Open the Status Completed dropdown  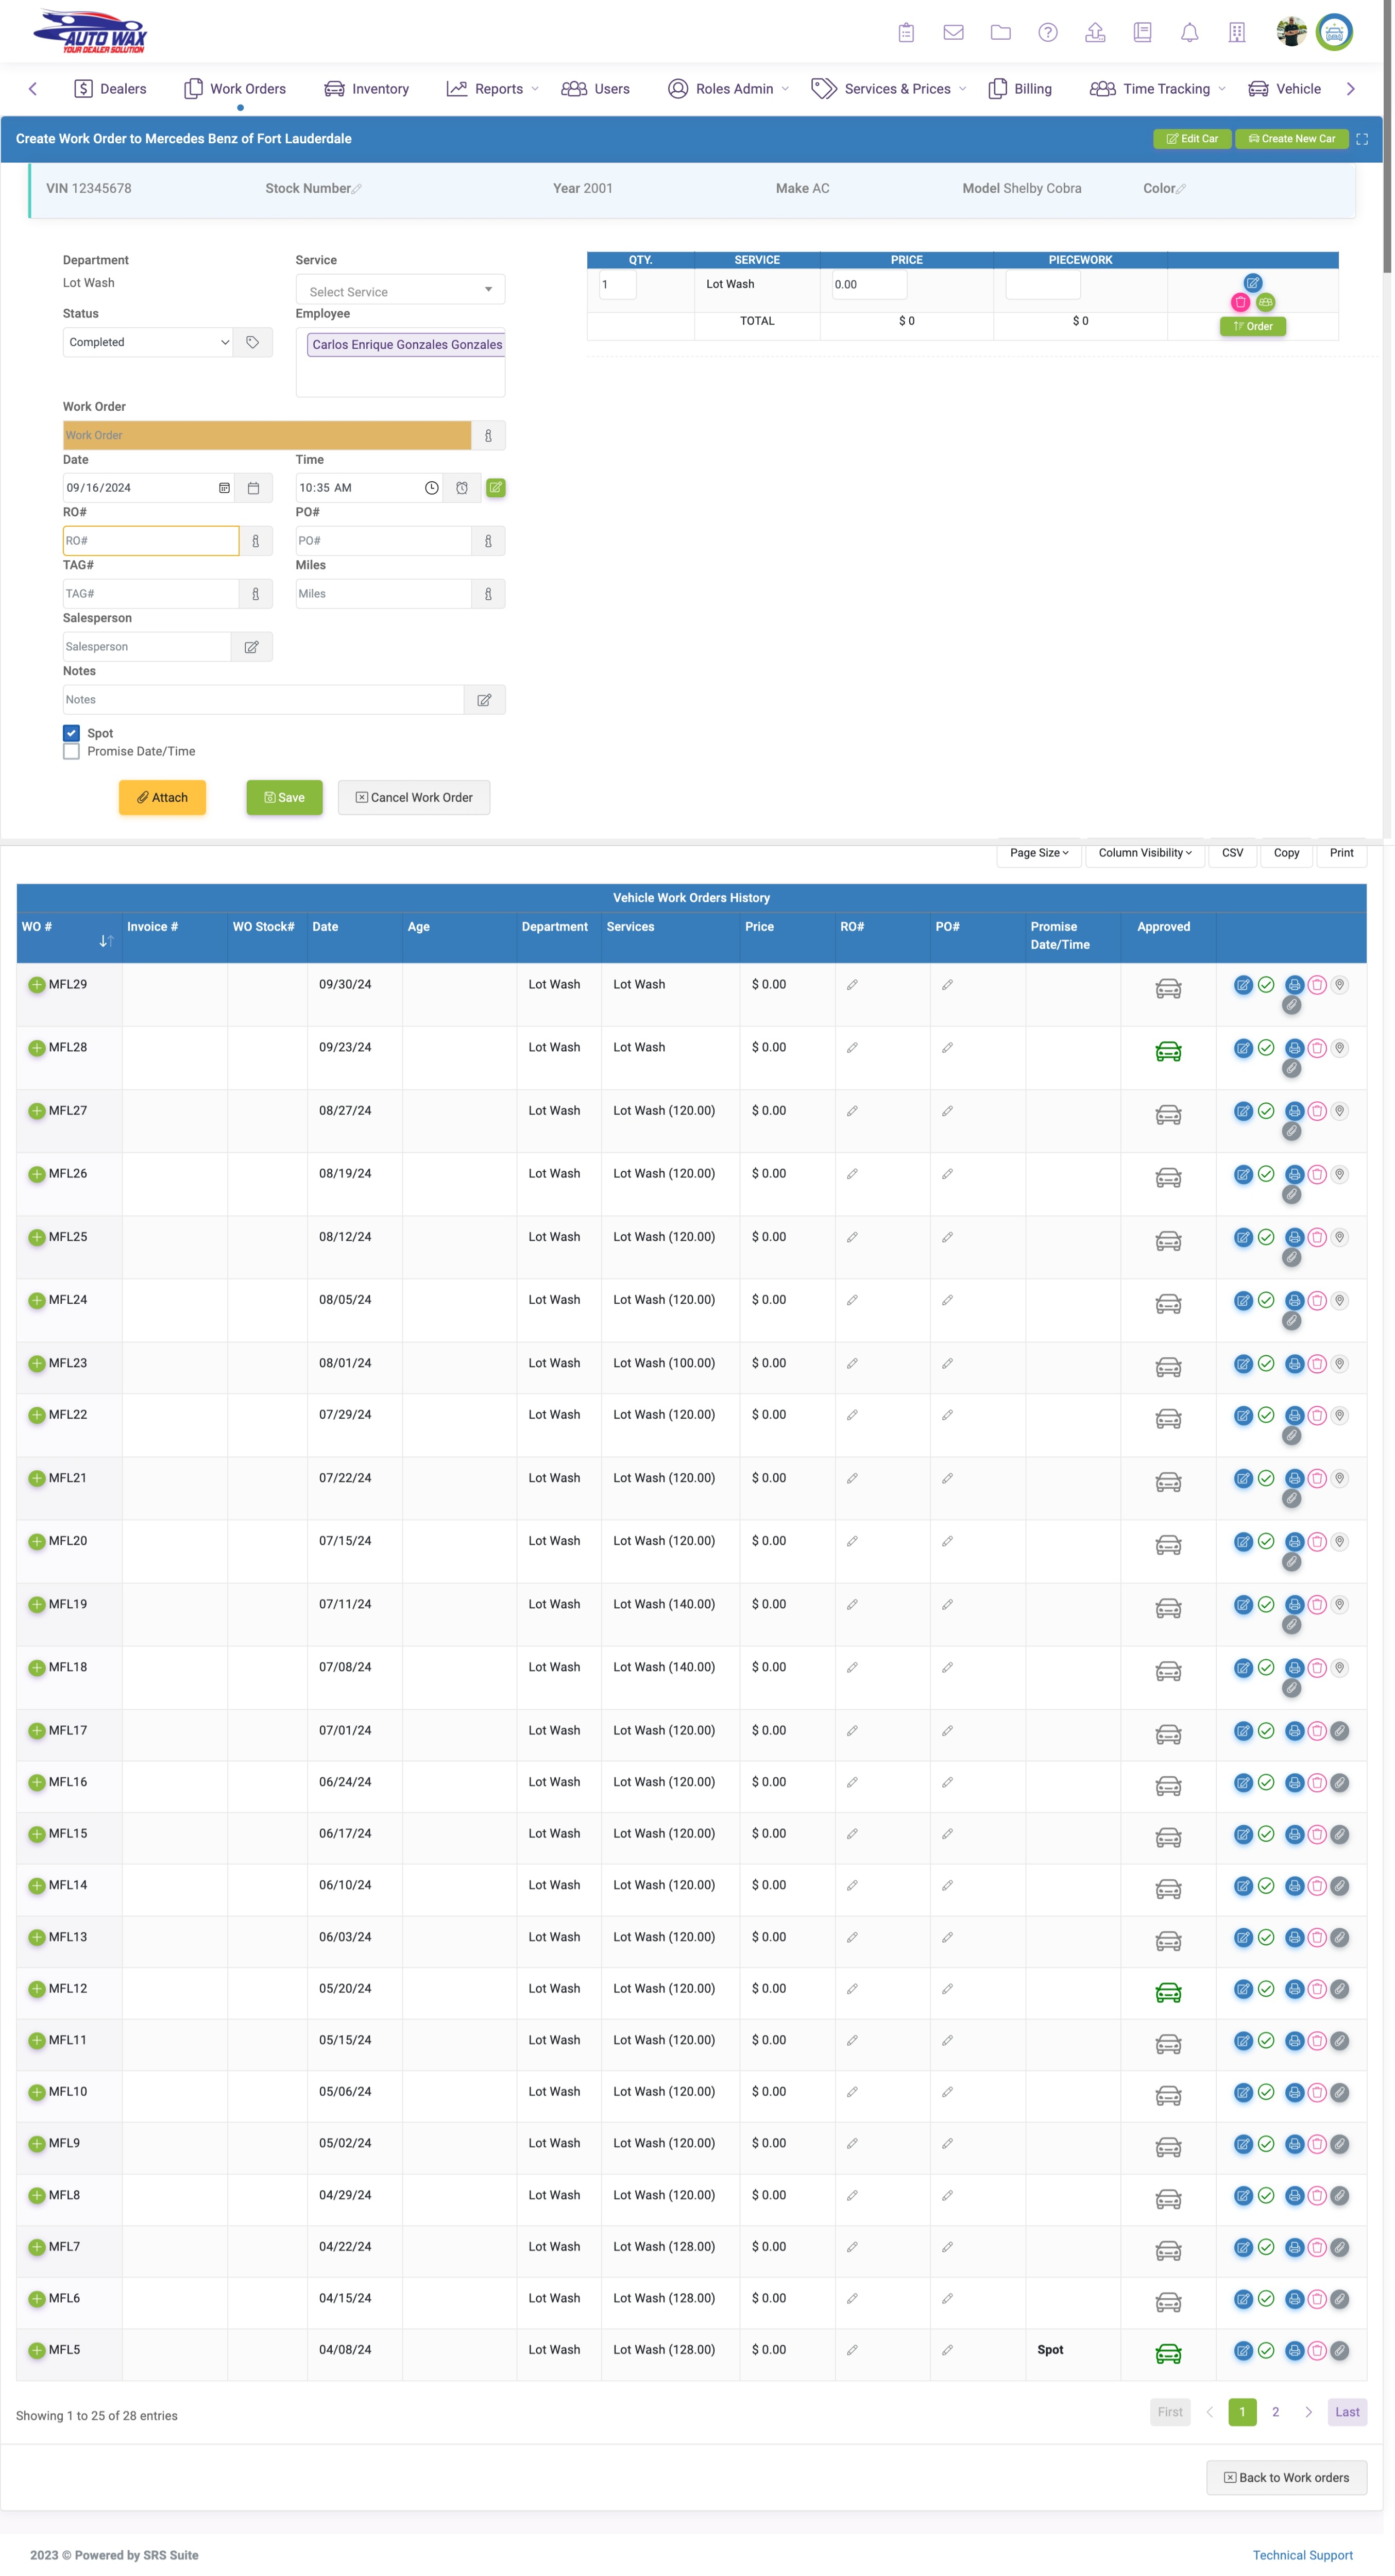click(147, 342)
